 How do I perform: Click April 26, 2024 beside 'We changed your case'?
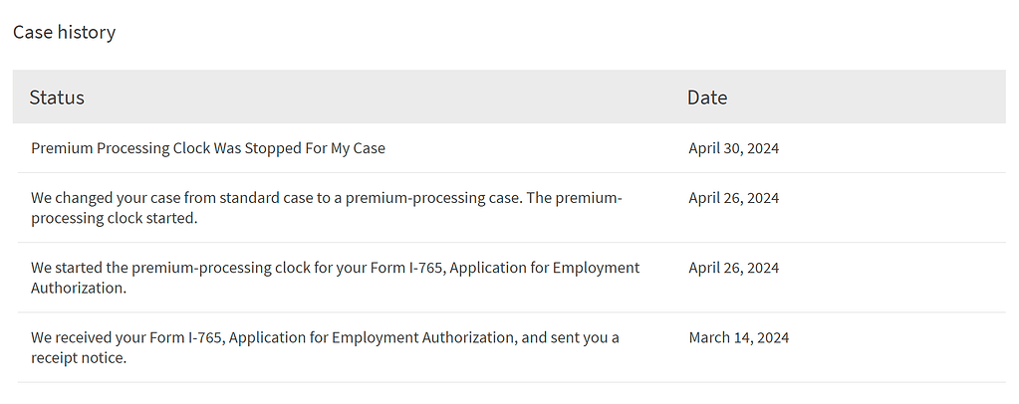[734, 198]
